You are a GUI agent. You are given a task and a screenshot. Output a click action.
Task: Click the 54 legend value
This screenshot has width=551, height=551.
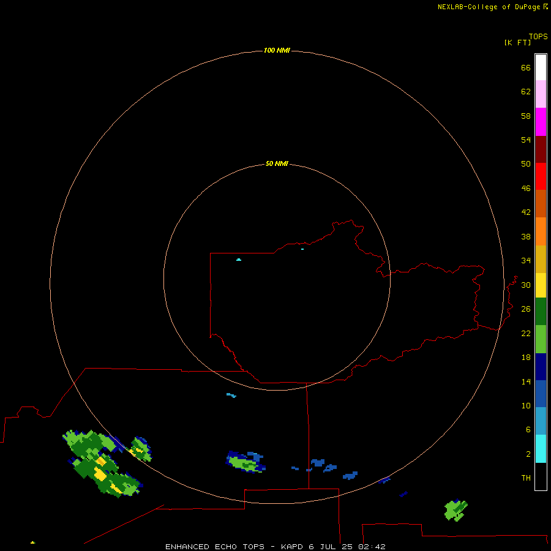pos(526,140)
